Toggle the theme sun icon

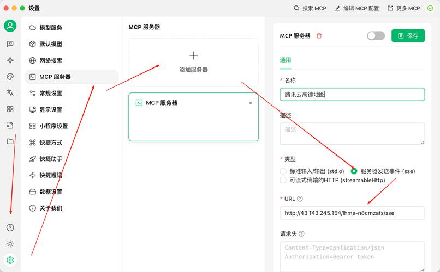pyautogui.click(x=10, y=244)
